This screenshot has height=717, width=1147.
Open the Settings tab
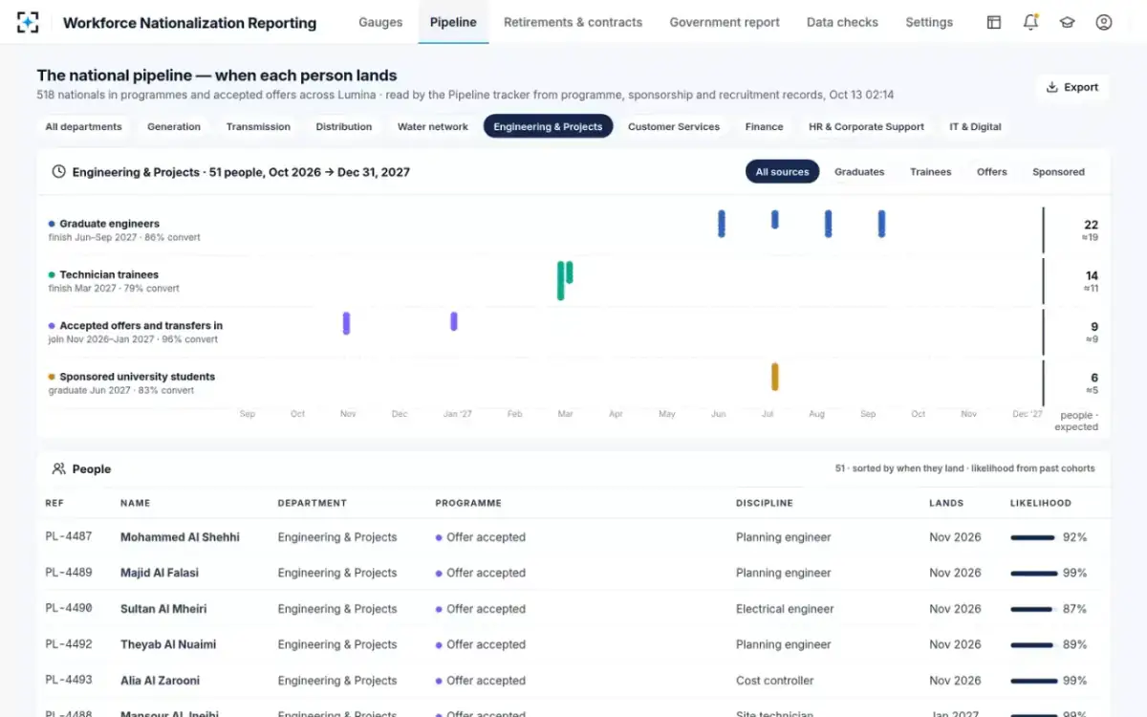point(929,22)
